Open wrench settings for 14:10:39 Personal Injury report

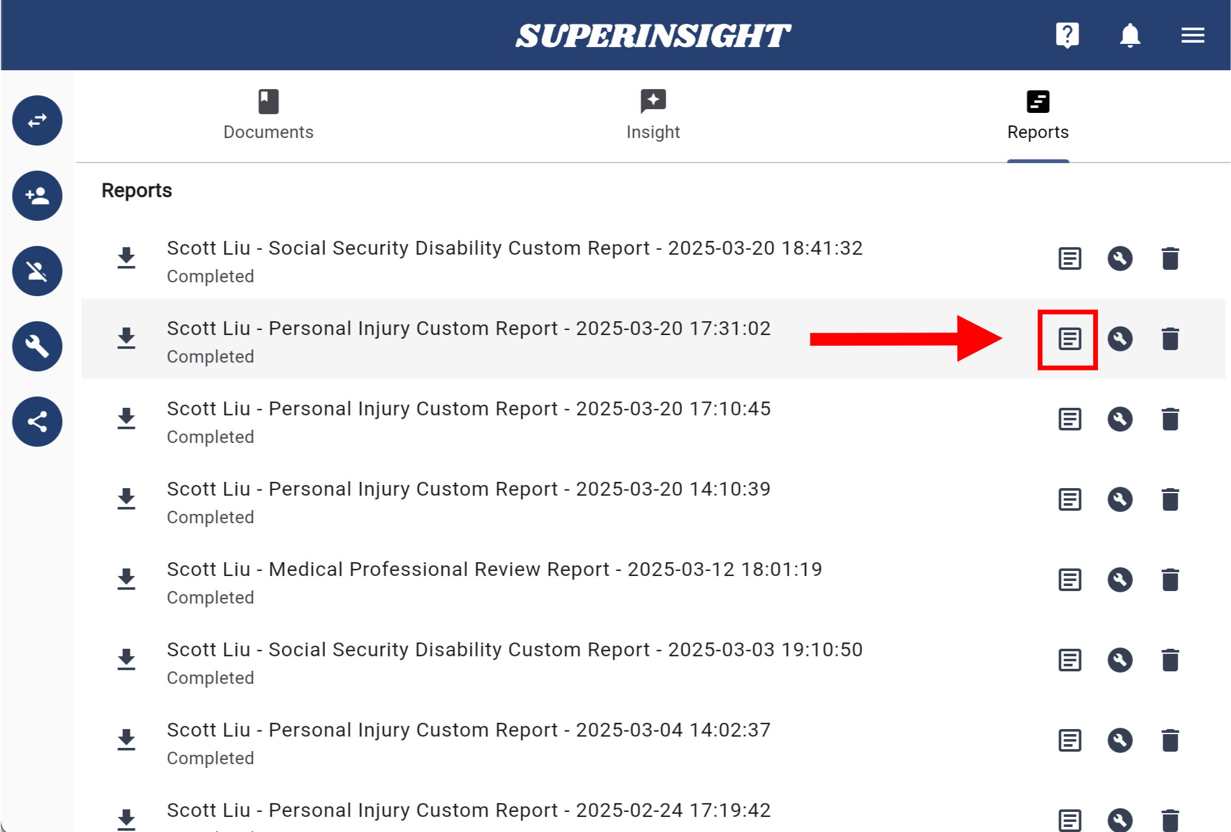click(1119, 499)
